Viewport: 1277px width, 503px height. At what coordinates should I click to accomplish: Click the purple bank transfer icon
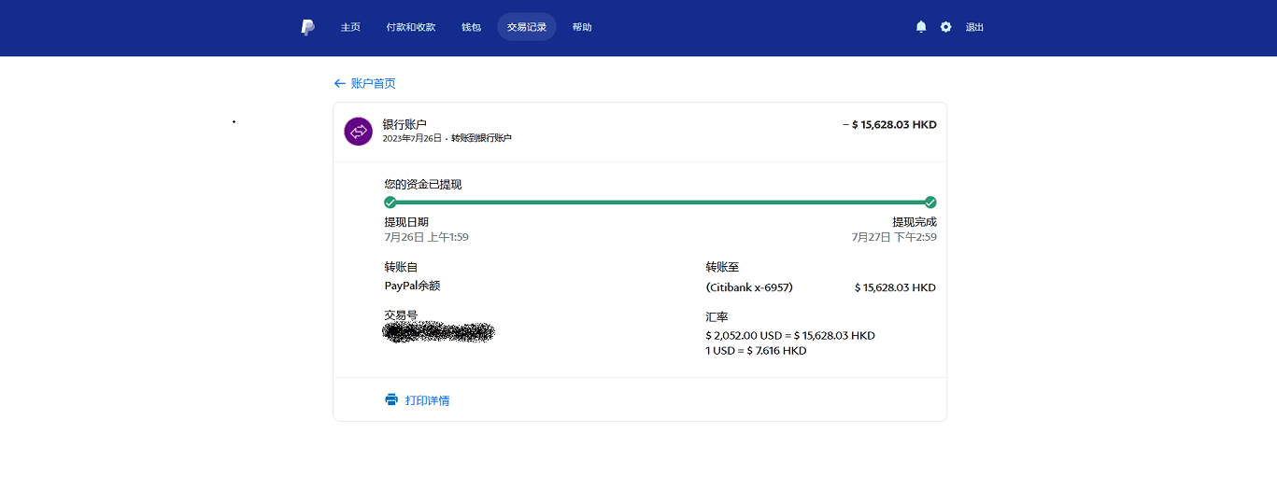pos(358,132)
